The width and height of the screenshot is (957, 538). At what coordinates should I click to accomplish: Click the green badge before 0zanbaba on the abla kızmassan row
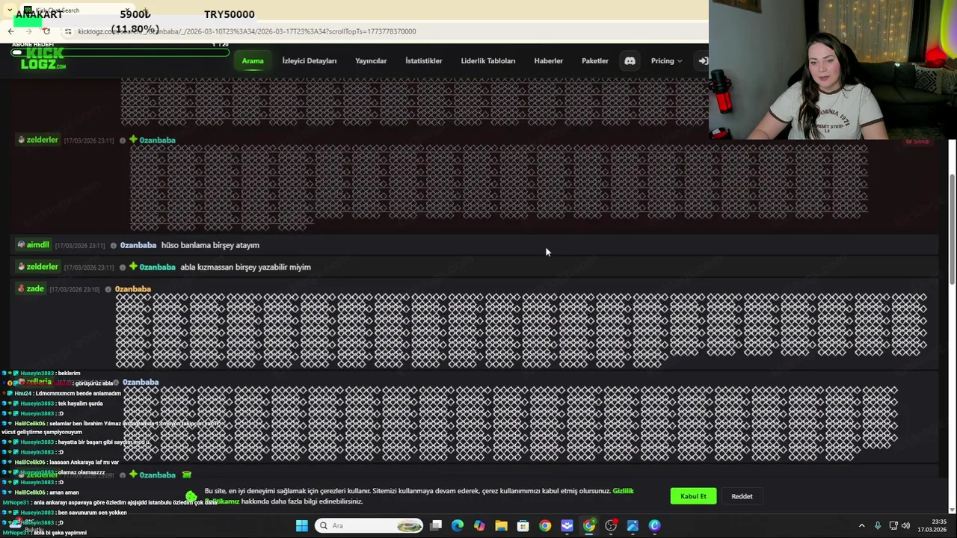[x=133, y=267]
